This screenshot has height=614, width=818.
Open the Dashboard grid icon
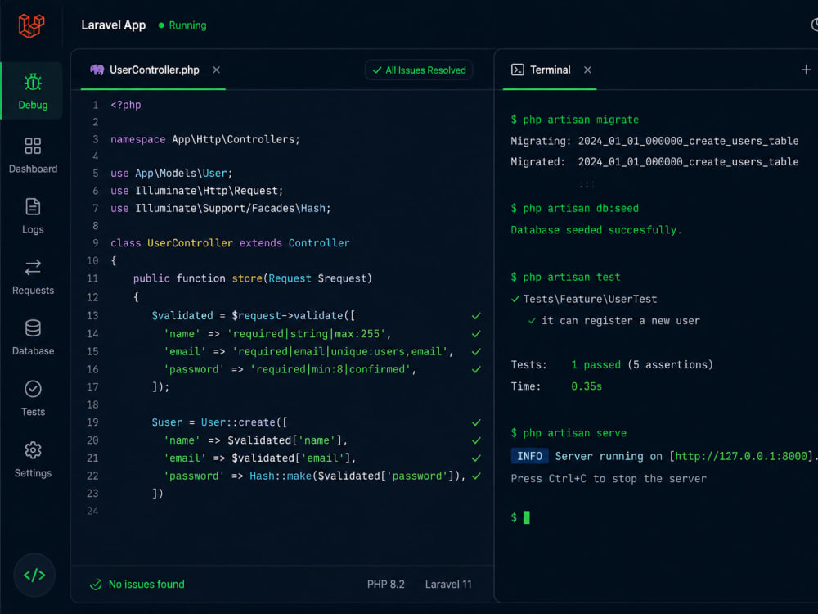click(33, 147)
